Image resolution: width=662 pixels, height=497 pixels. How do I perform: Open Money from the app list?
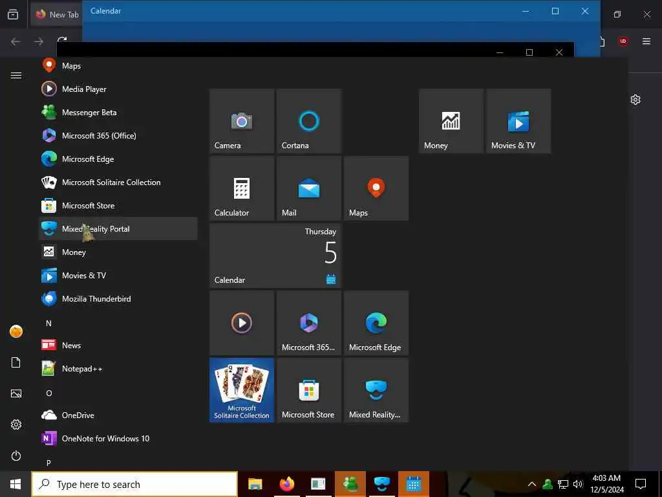click(118, 252)
